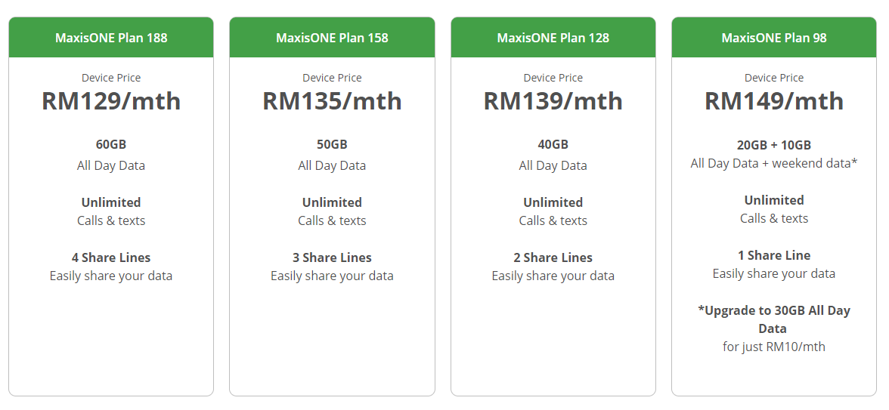Click the RM139/mth device price
Image resolution: width=889 pixels, height=410 pixels.
pos(553,101)
